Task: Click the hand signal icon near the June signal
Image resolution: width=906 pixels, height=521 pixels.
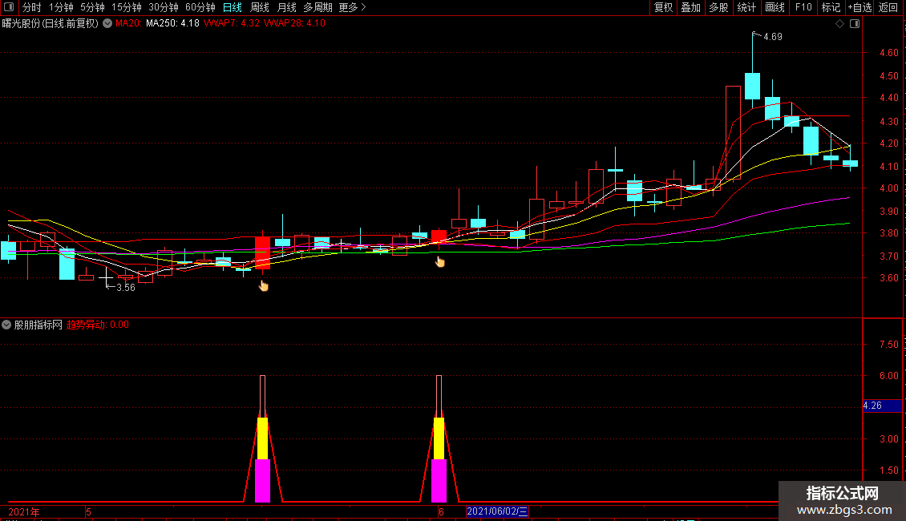Action: coord(440,261)
